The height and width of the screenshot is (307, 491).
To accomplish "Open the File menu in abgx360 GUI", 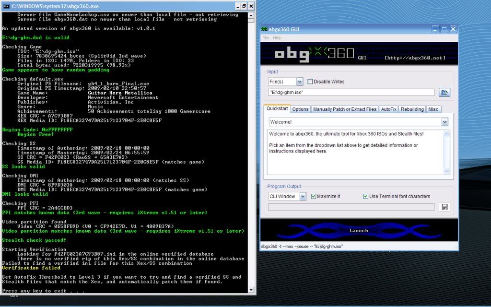I will [266, 37].
